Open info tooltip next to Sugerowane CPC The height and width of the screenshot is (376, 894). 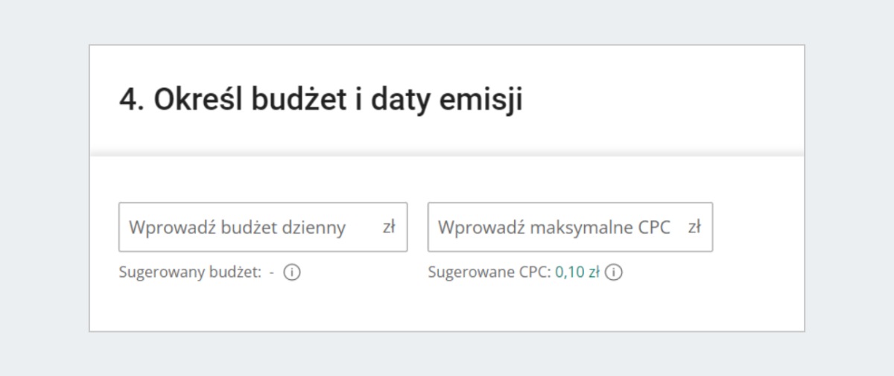coord(614,273)
